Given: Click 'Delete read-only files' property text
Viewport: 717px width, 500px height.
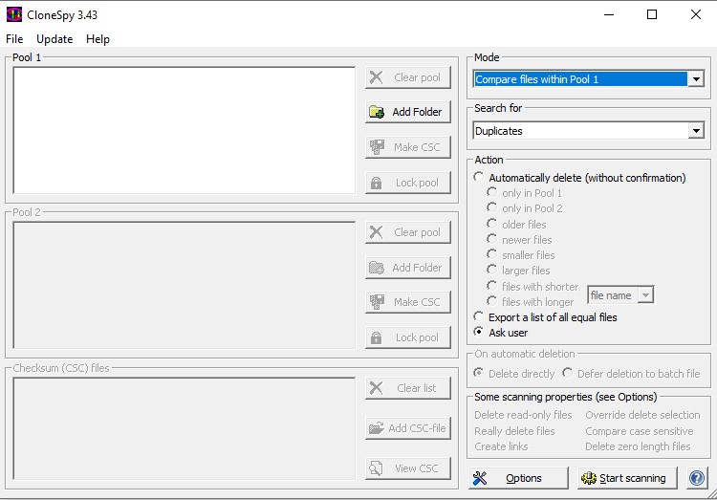Looking at the screenshot, I should click(x=523, y=415).
